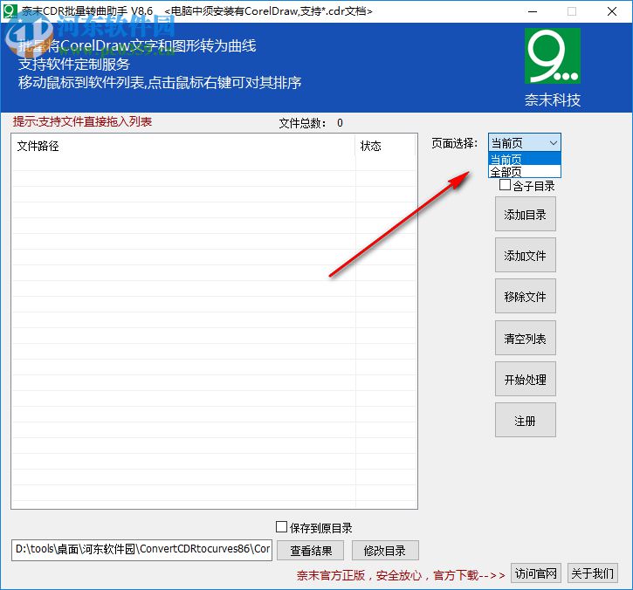Open official site via 访问官网
The height and width of the screenshot is (590, 633).
536,573
